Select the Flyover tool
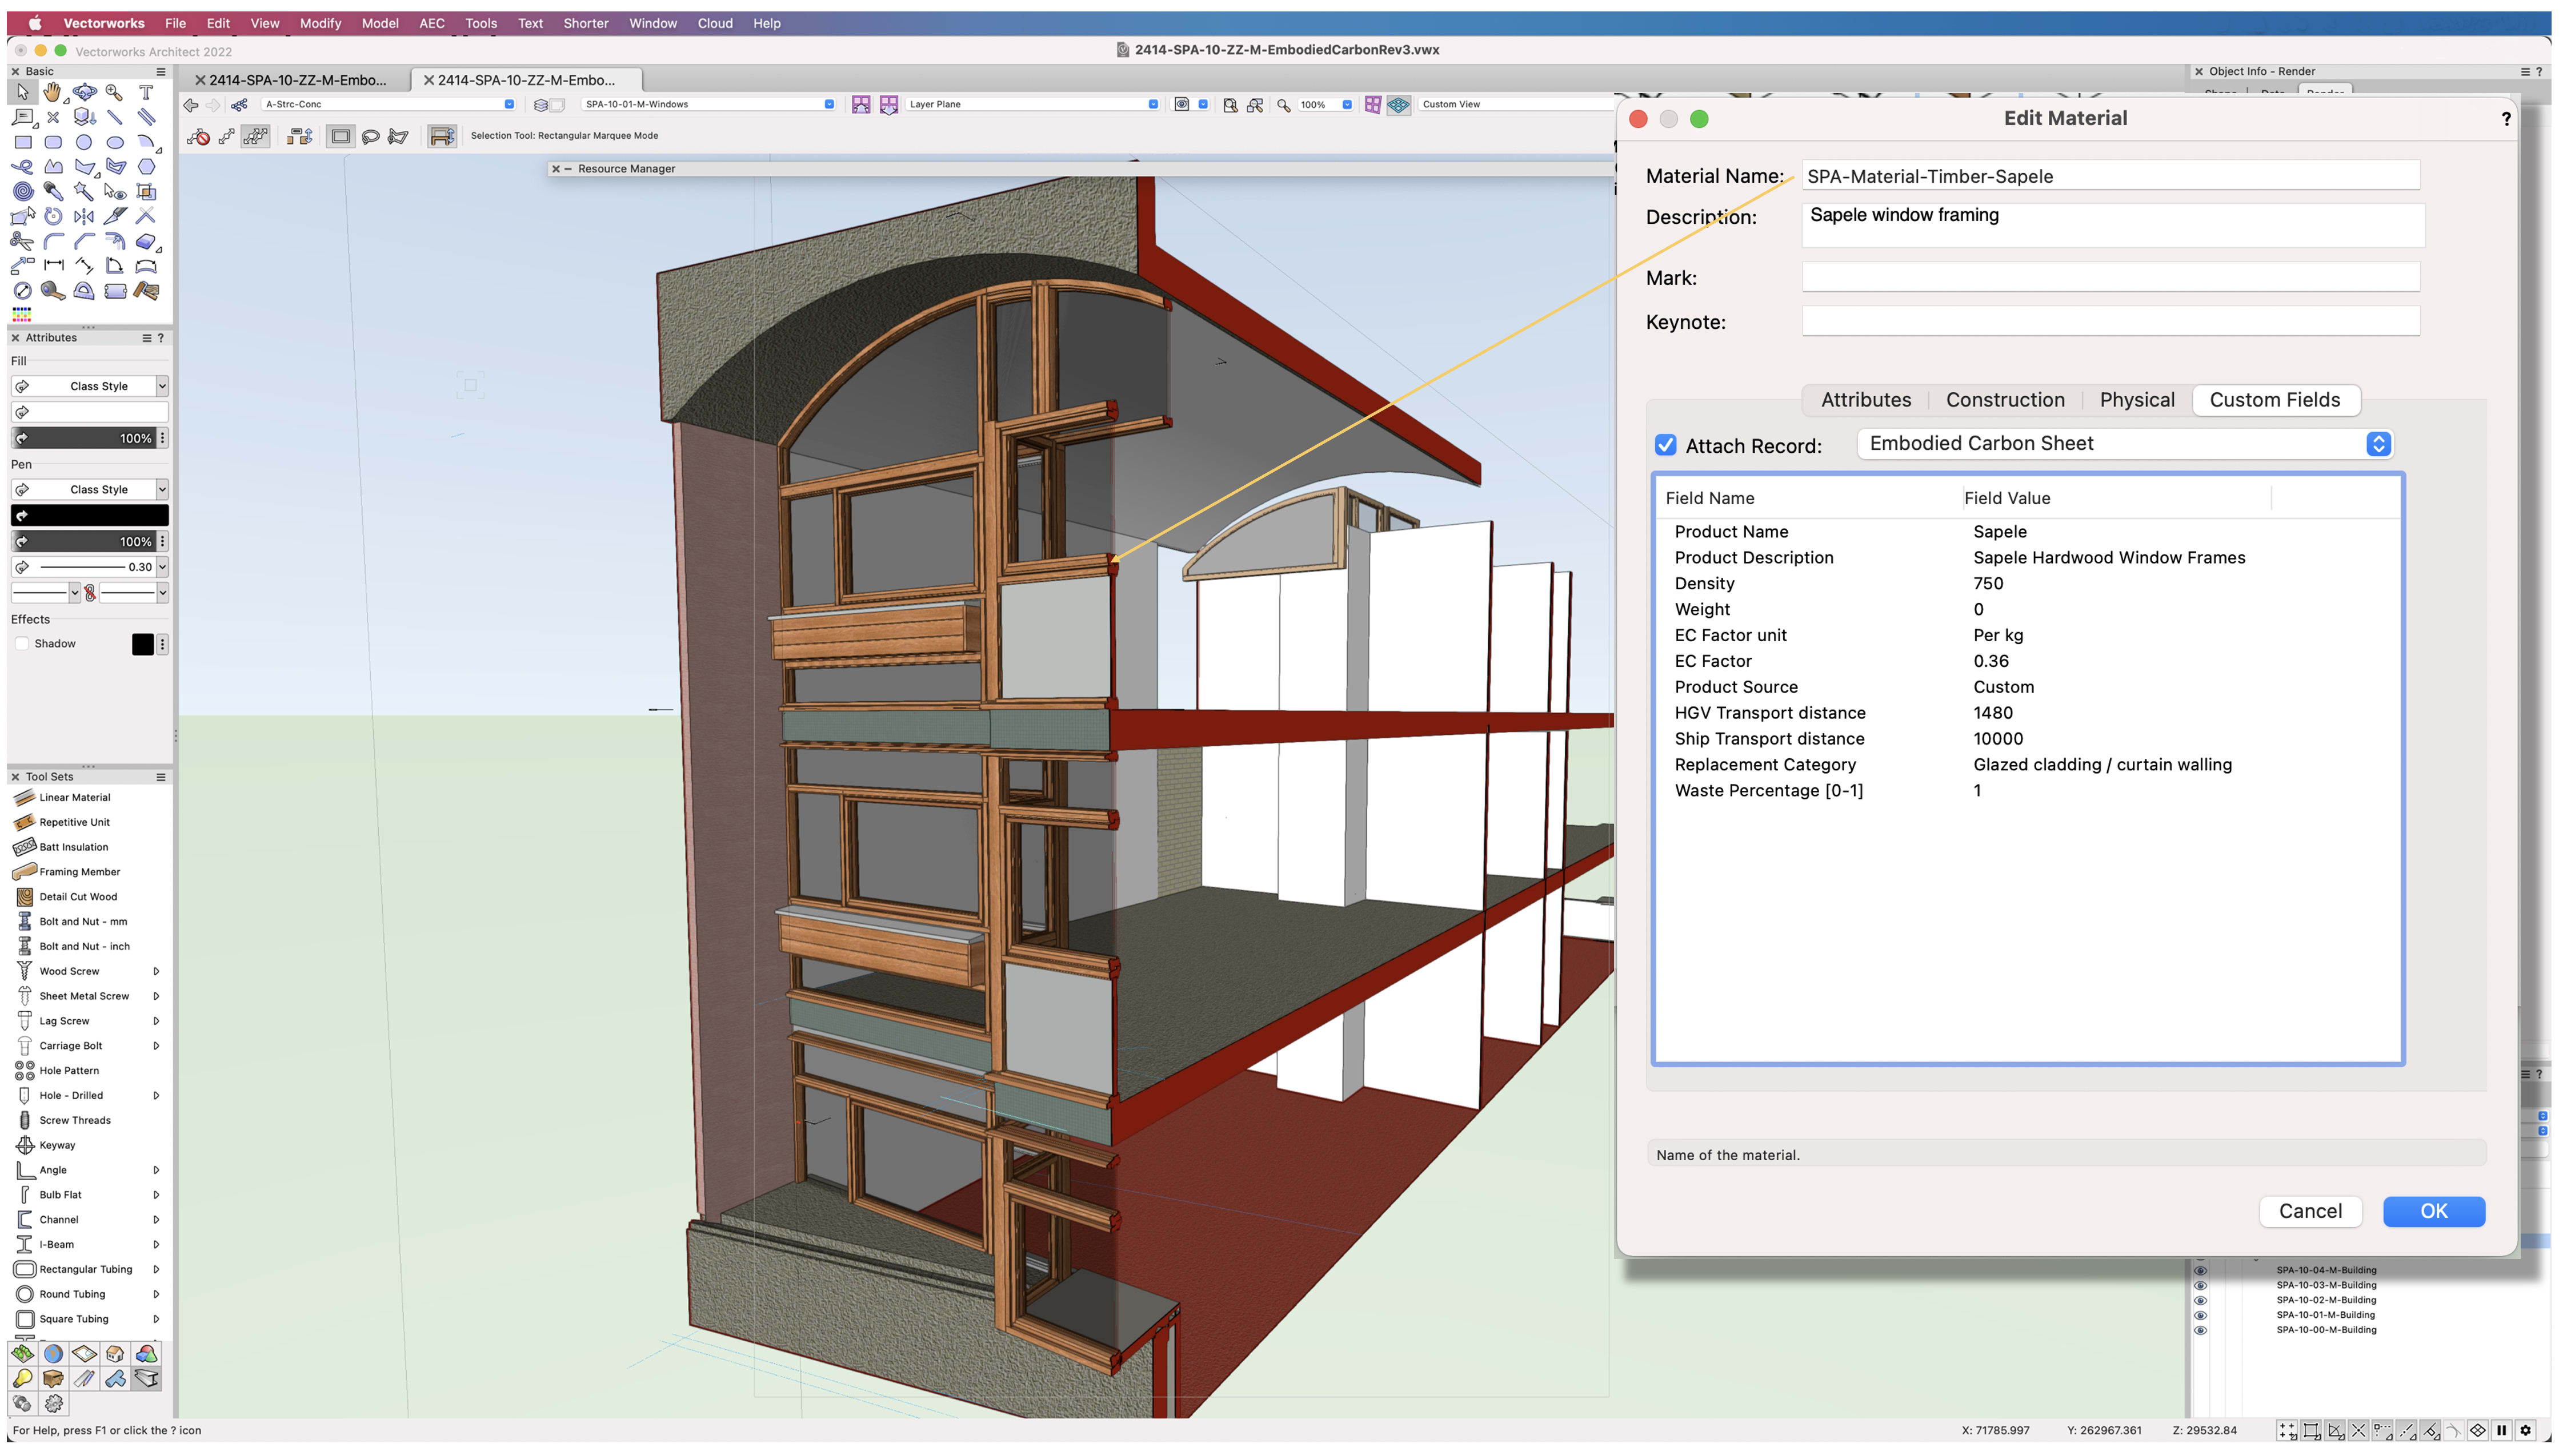 pyautogui.click(x=84, y=92)
